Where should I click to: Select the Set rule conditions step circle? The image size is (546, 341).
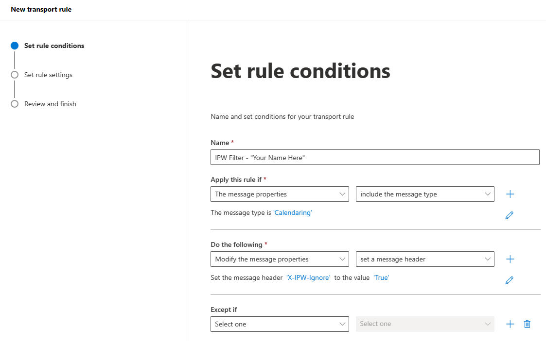coord(15,46)
